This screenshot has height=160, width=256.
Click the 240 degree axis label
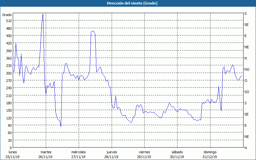pos(9,88)
